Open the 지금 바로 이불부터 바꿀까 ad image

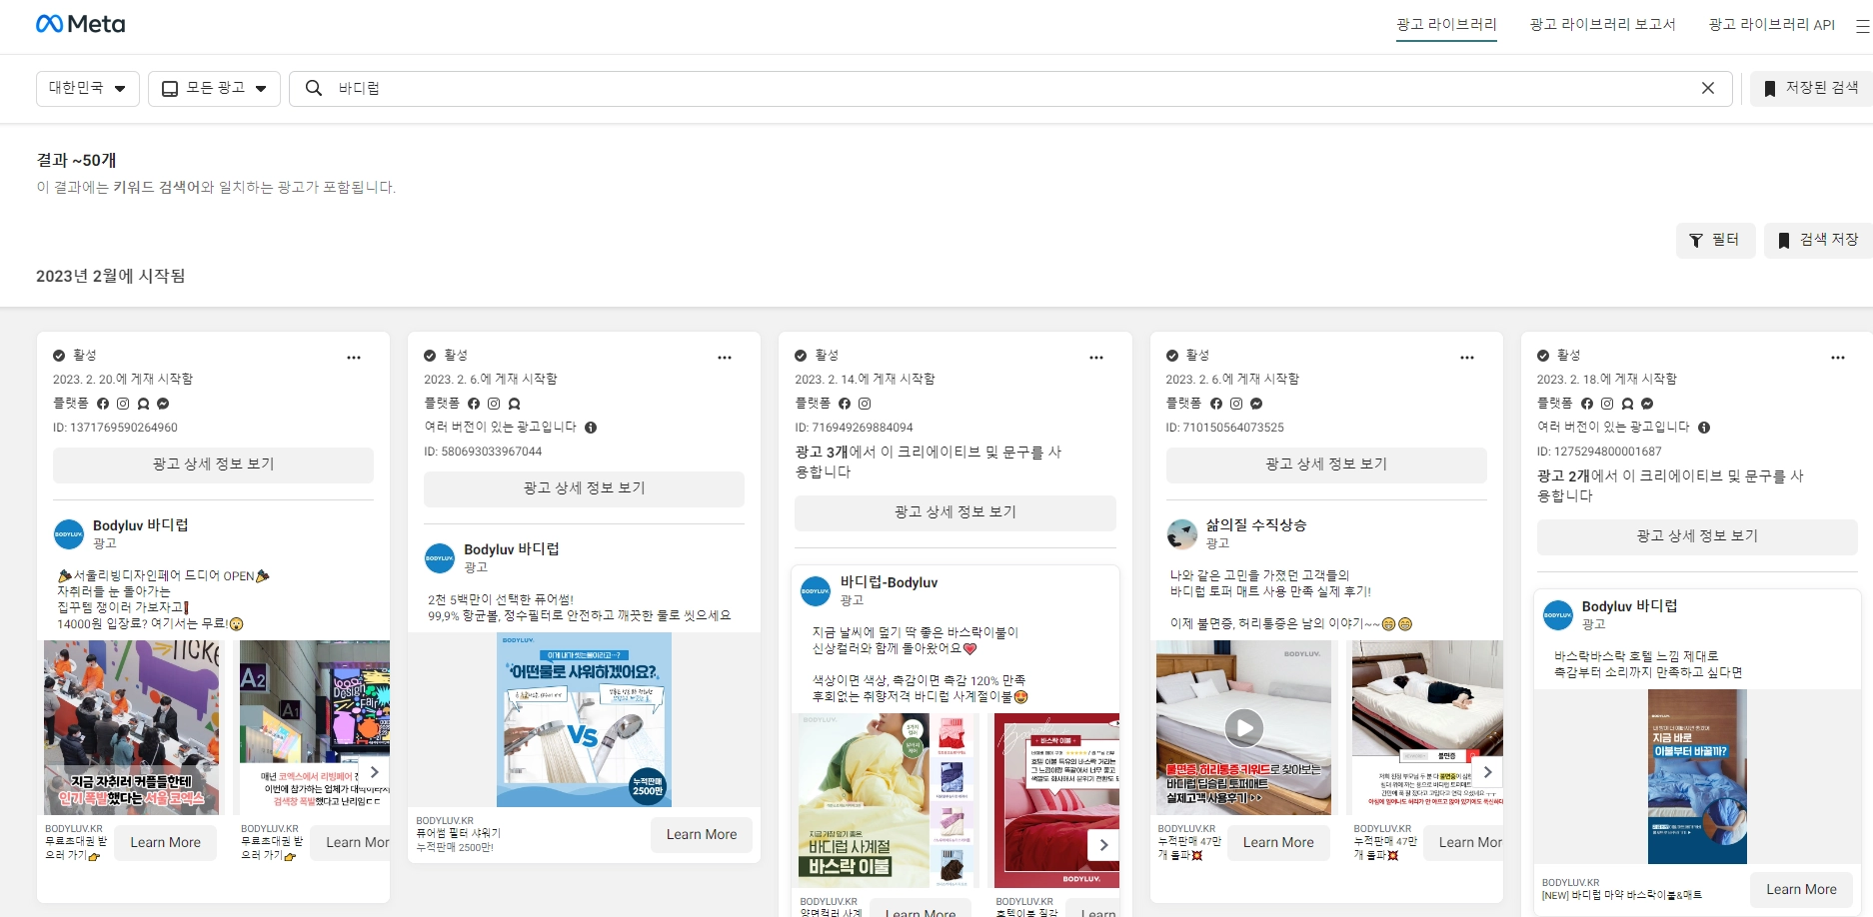click(1697, 777)
